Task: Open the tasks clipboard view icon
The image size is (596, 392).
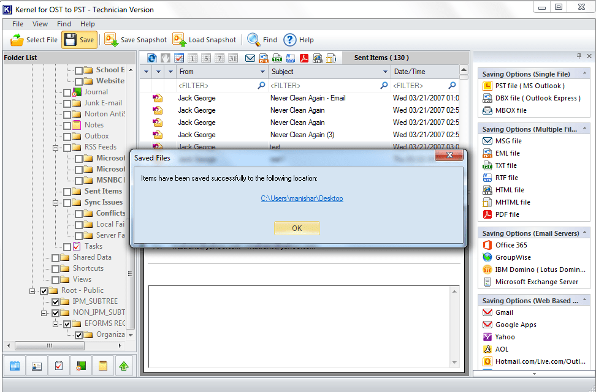Action: click(x=58, y=366)
